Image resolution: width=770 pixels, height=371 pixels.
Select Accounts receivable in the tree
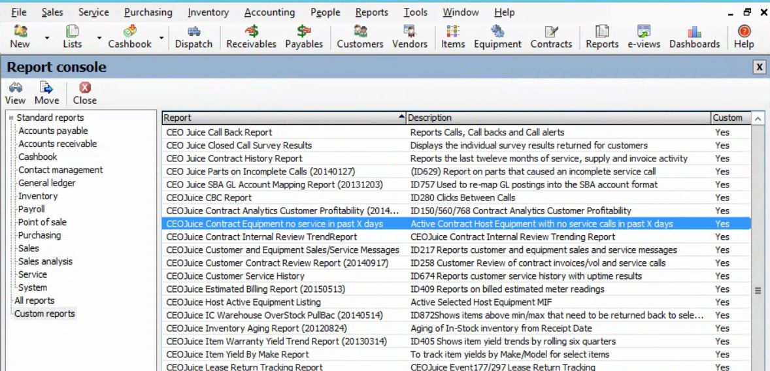pos(58,144)
